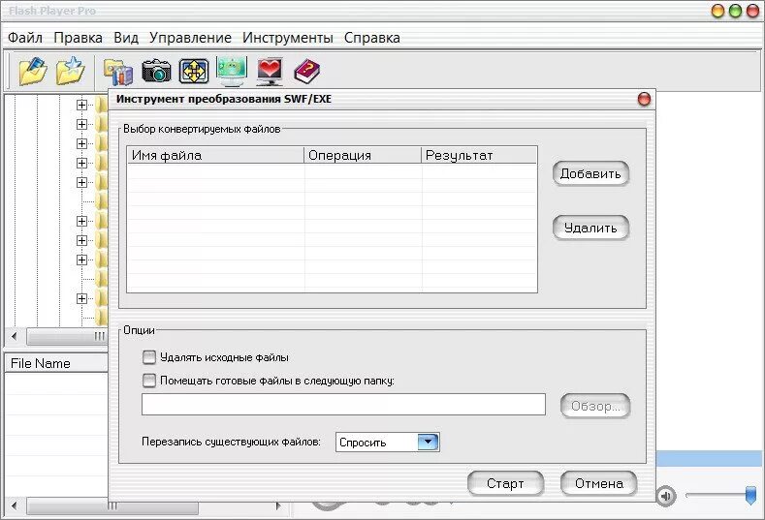Image resolution: width=765 pixels, height=520 pixels.
Task: Enable Удалять исходные файлы checkbox
Action: point(148,357)
